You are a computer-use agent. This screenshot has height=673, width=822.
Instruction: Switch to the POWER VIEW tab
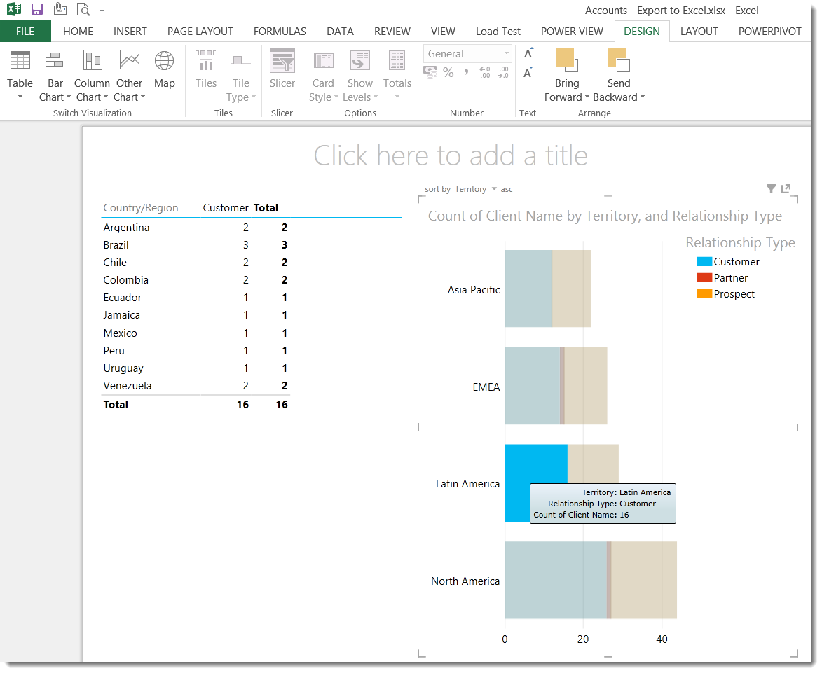pyautogui.click(x=572, y=32)
